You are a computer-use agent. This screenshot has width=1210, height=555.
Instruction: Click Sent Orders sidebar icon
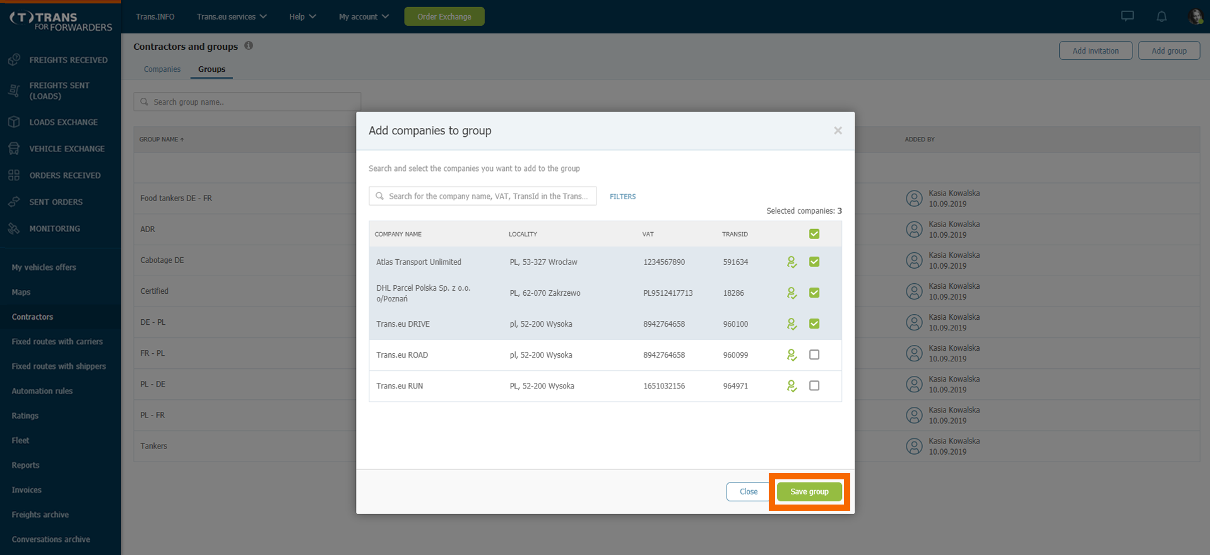point(14,202)
